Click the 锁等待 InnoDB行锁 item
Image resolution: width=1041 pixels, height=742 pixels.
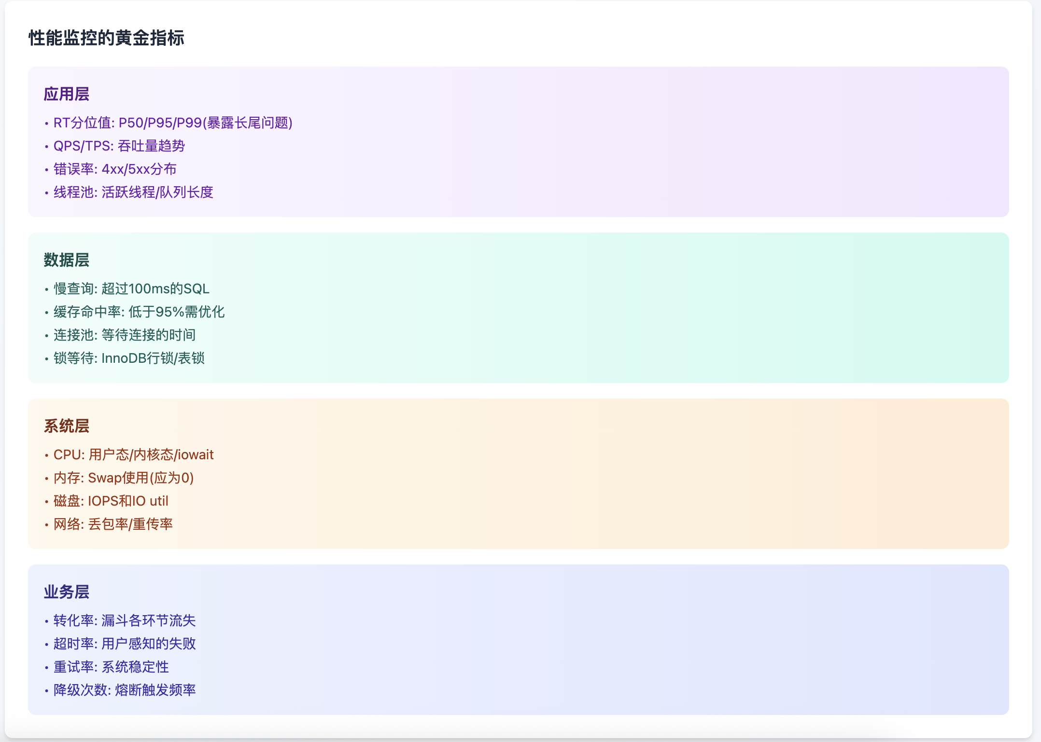pyautogui.click(x=129, y=358)
